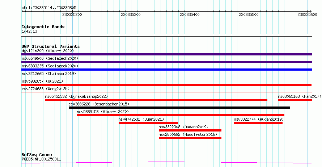This screenshot has width=322, height=167.
Task: Click the thick red nsv5982857 bar
Action: (x=166, y=85)
